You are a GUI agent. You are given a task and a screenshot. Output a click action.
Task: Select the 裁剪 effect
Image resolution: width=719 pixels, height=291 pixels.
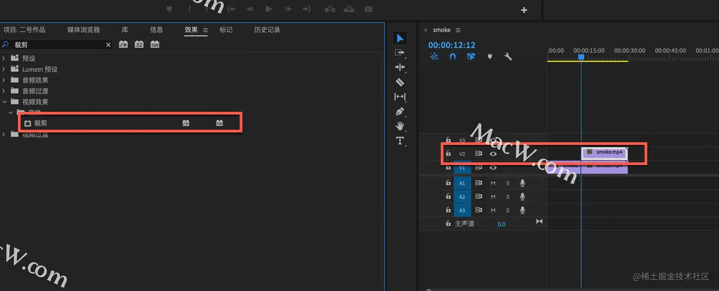pos(40,123)
